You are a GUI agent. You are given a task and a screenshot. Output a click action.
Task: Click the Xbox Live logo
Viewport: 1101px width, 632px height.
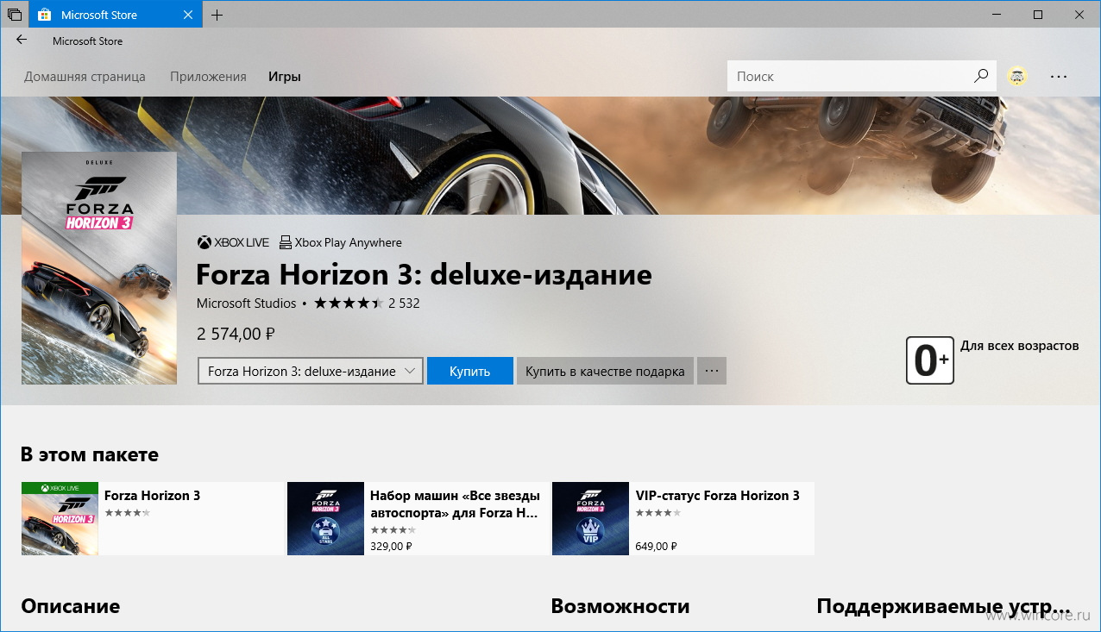(233, 242)
